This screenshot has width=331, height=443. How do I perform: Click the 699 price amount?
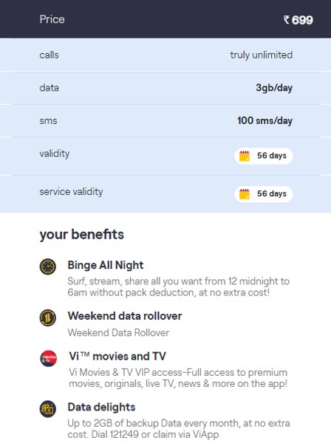point(302,20)
